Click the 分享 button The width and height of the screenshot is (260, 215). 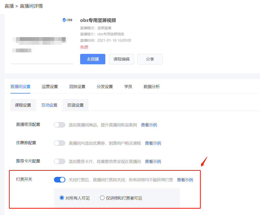click(x=150, y=59)
